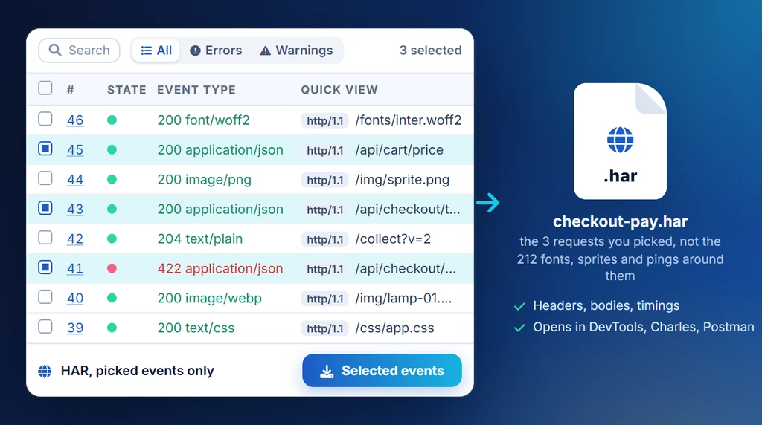Viewport: 762px width, 425px height.
Task: Open event link 39
Action: [75, 328]
